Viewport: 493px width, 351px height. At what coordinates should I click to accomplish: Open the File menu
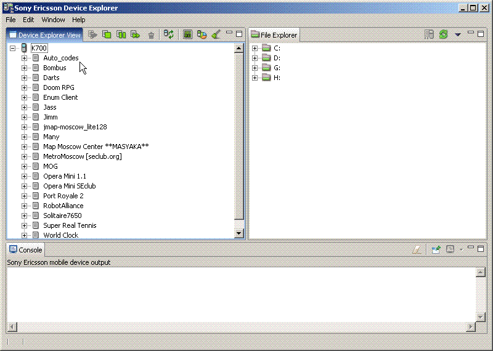10,20
